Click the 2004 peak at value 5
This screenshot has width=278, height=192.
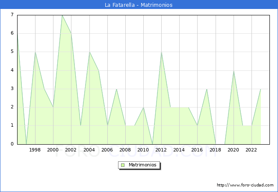[x=89, y=52]
